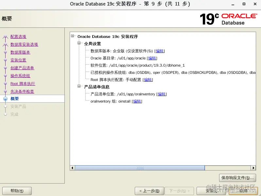Go to 配置选项 step in sidebar
The image size is (261, 196).
(18, 36)
